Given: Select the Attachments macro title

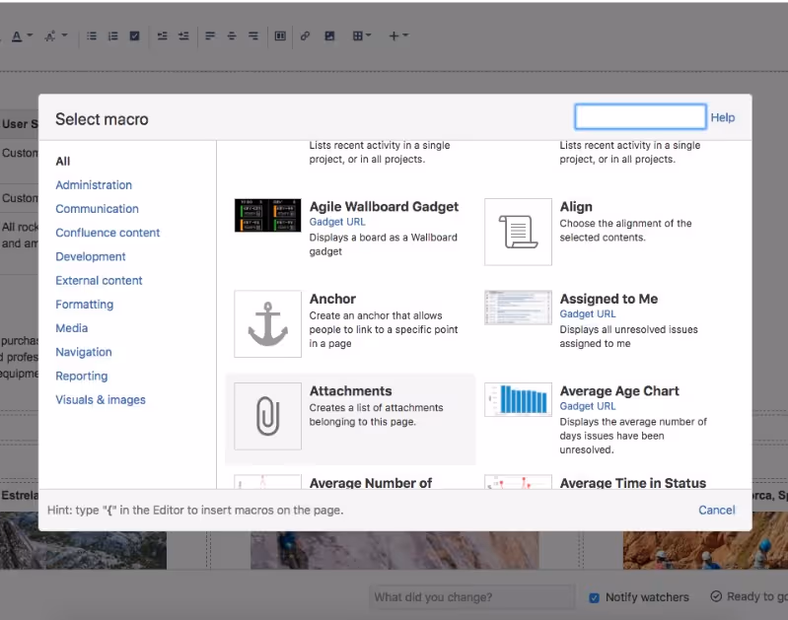Looking at the screenshot, I should click(x=350, y=391).
